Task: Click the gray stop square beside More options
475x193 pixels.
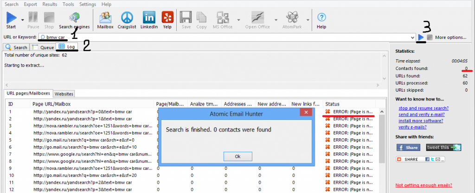Action: pos(430,37)
